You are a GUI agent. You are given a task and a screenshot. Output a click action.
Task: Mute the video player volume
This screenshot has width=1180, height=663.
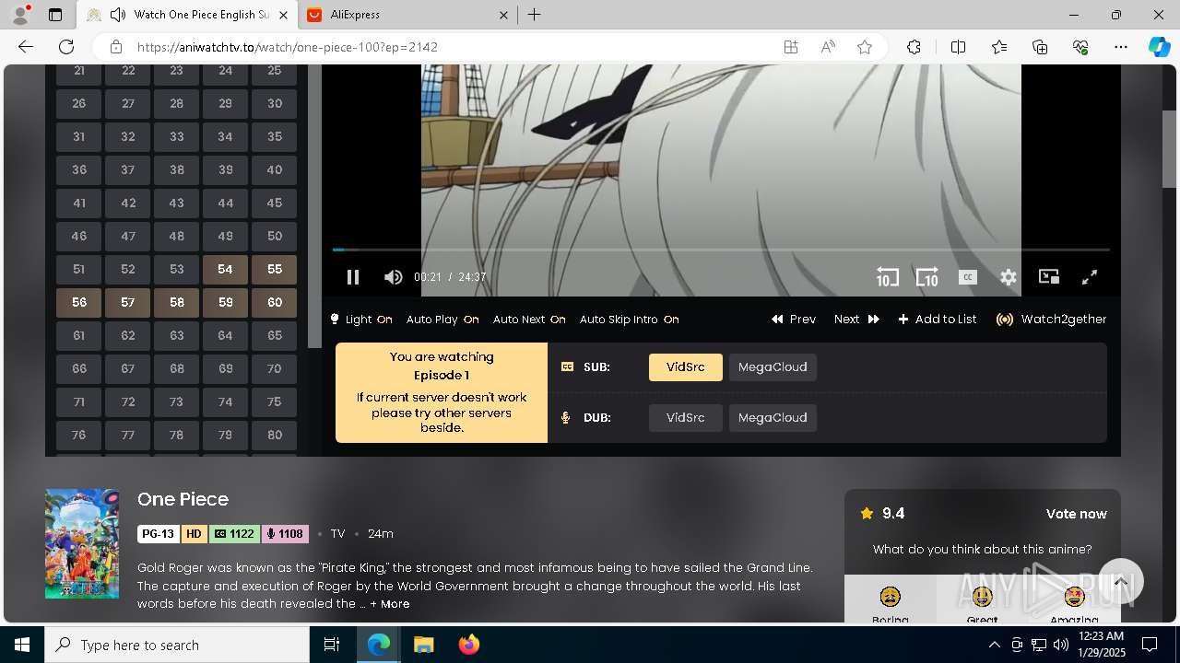394,277
